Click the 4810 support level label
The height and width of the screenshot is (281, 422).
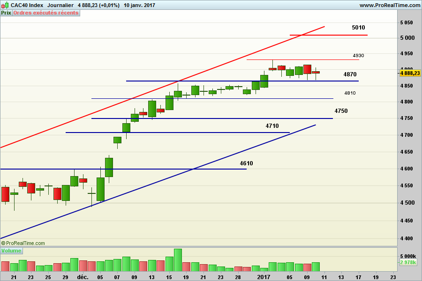click(x=350, y=93)
